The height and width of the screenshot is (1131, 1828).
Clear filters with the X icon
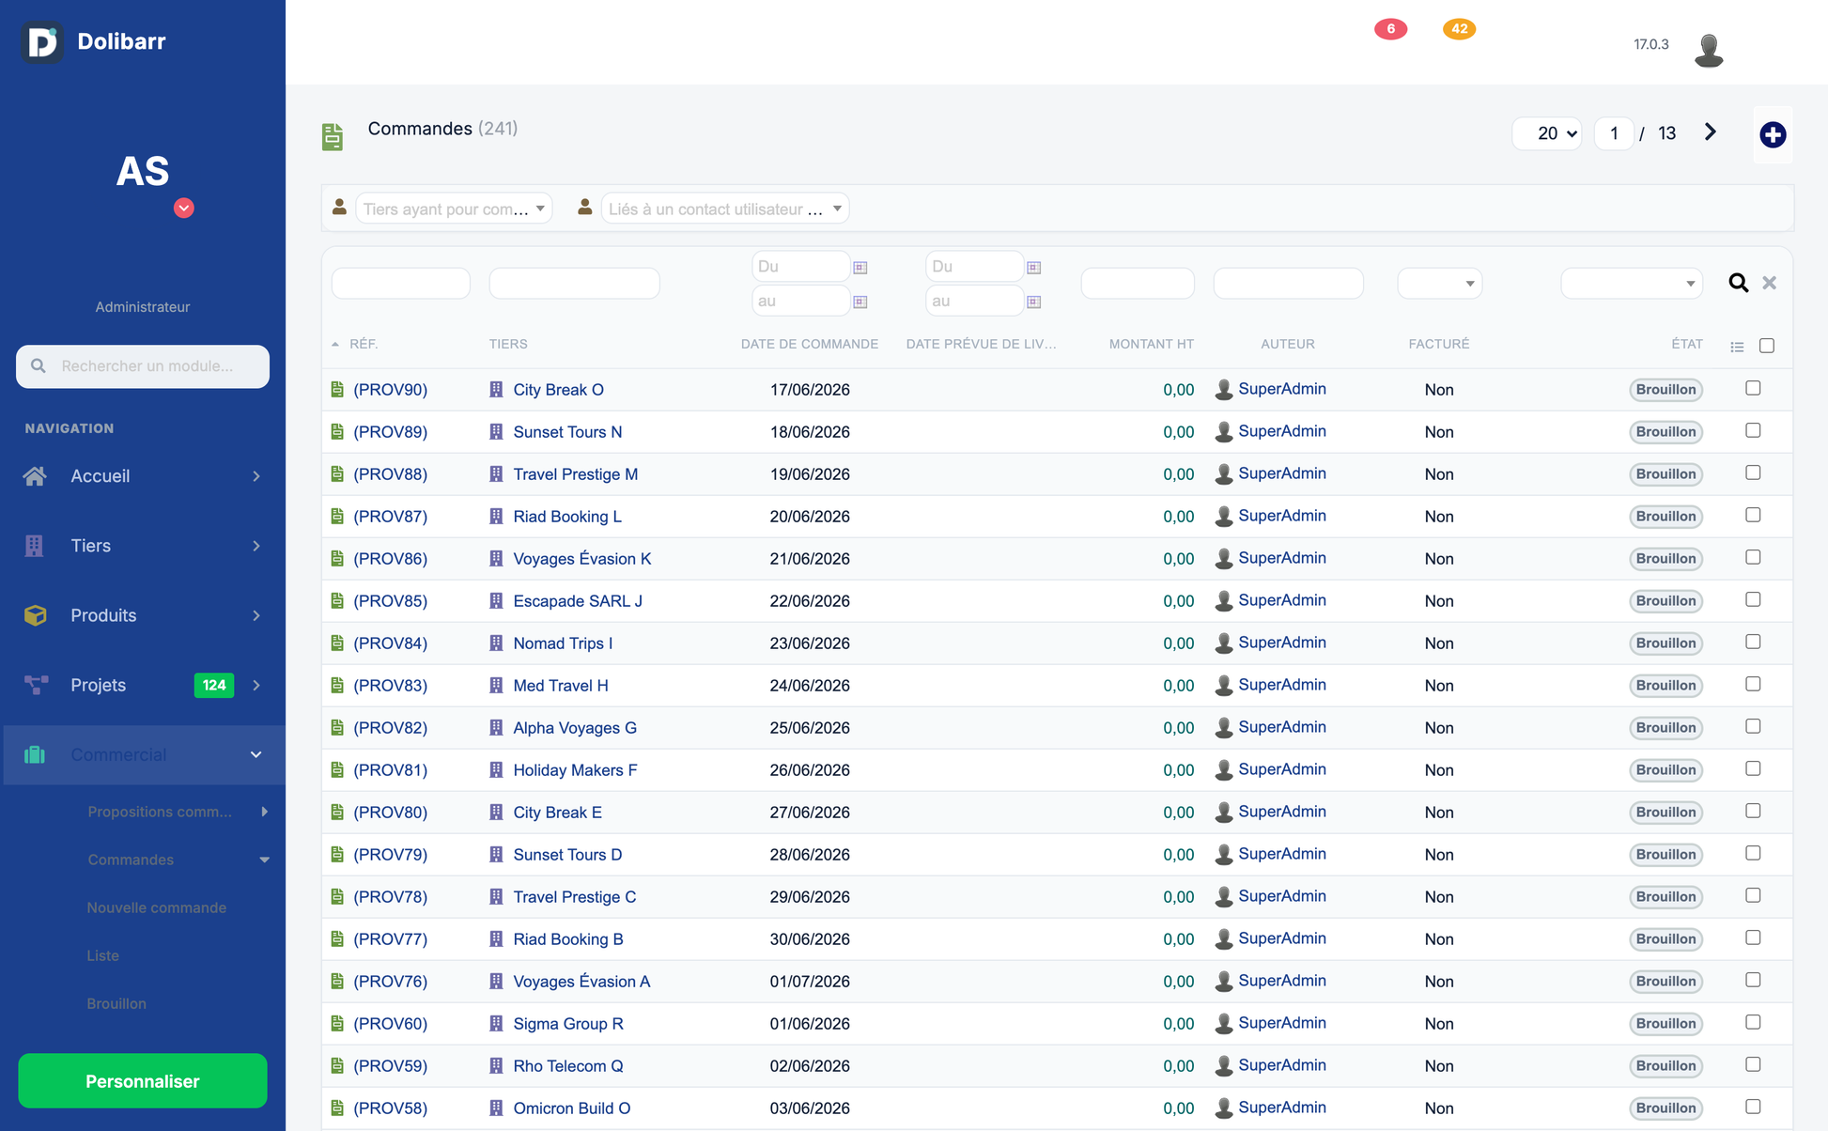click(x=1769, y=283)
